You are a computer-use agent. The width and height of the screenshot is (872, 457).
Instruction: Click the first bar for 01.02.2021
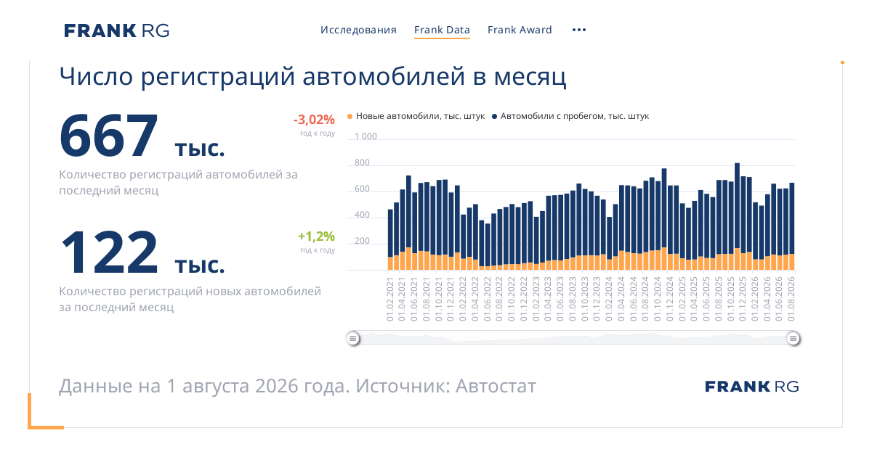[x=390, y=240]
